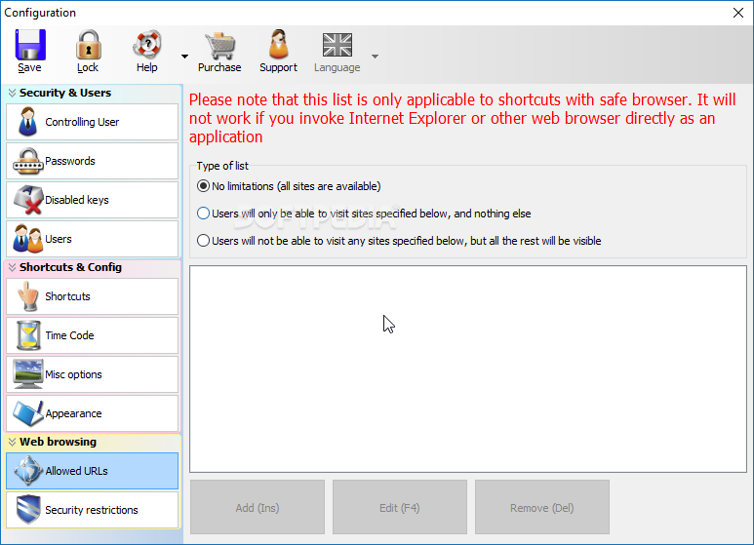
Task: Click the Language flag icon
Action: [337, 45]
